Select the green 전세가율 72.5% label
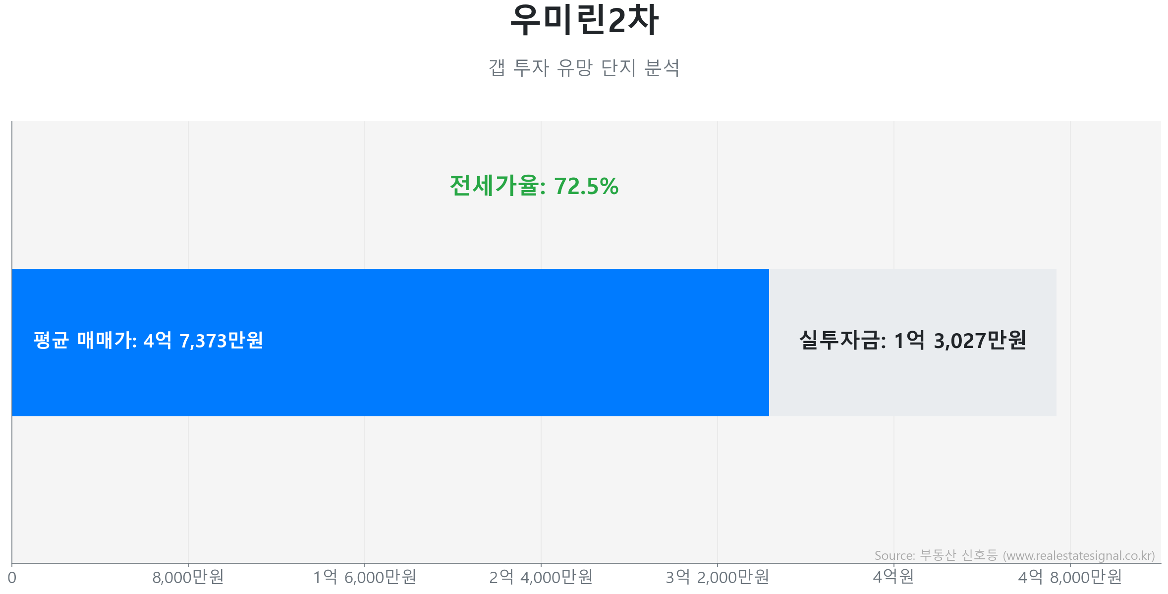1168x594 pixels. point(534,186)
